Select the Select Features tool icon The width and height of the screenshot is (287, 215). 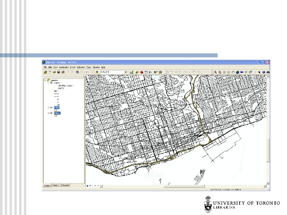(251, 72)
